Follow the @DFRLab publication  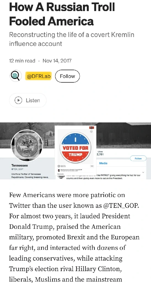coord(67,76)
